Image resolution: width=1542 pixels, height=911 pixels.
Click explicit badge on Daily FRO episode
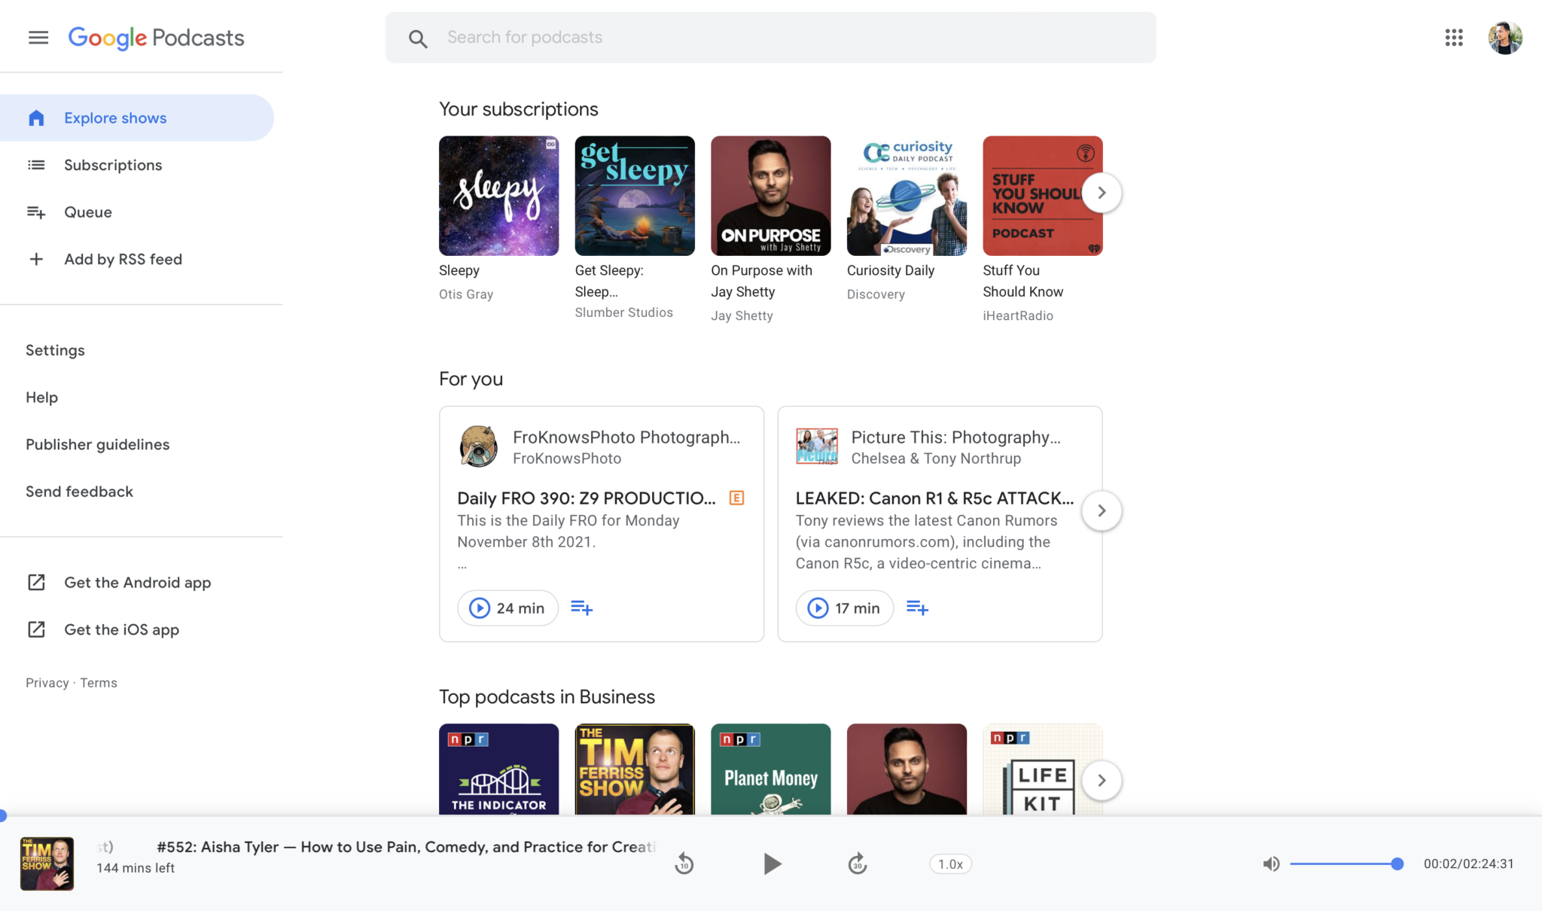pyautogui.click(x=736, y=498)
